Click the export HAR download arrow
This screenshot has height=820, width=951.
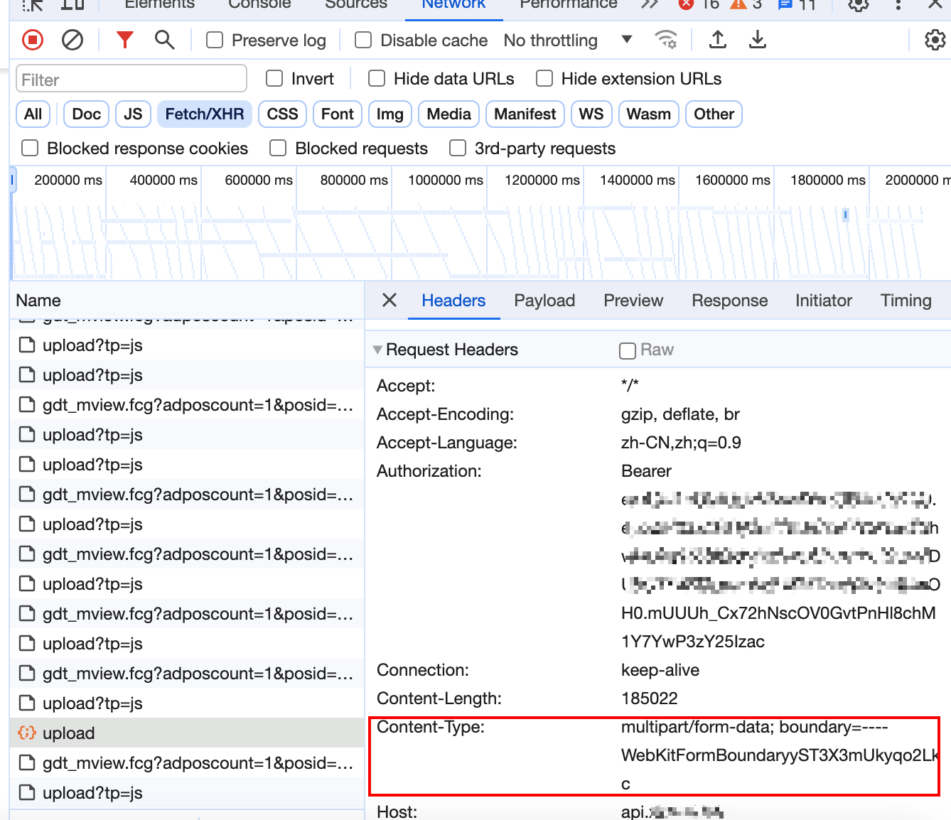[758, 41]
